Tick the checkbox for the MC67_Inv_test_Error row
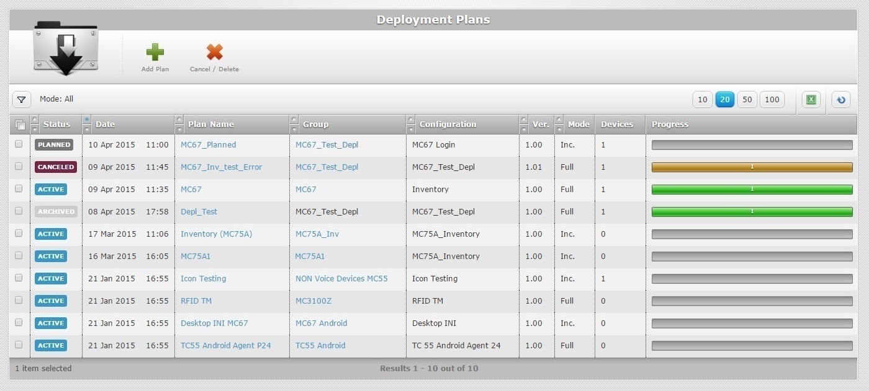869x391 pixels. tap(19, 166)
